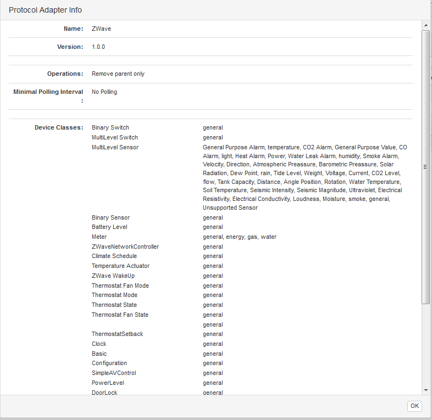Click the MultiLevel Sensor device class

(115, 147)
